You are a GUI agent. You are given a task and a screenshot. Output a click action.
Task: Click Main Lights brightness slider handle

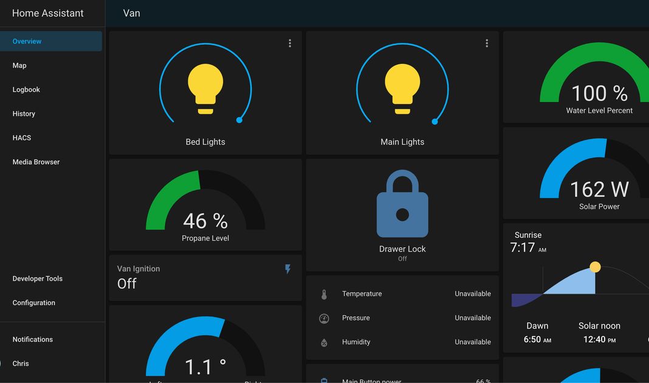point(434,122)
